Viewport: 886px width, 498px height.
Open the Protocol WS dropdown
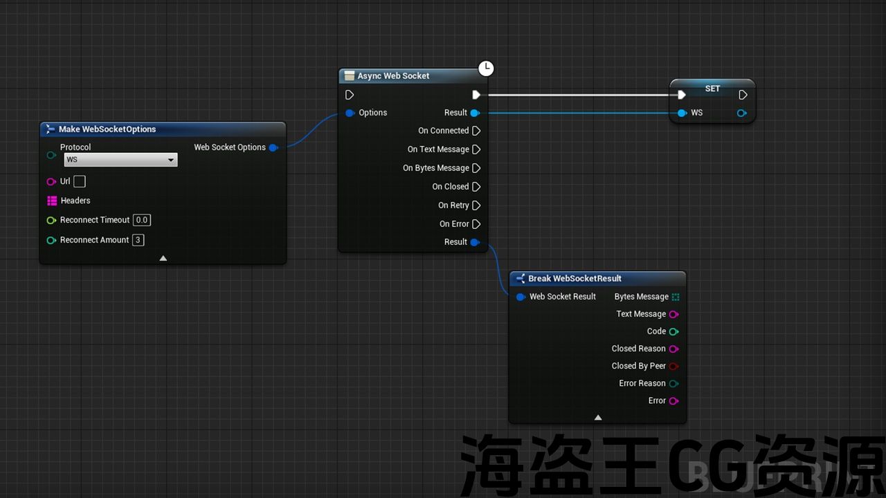120,160
